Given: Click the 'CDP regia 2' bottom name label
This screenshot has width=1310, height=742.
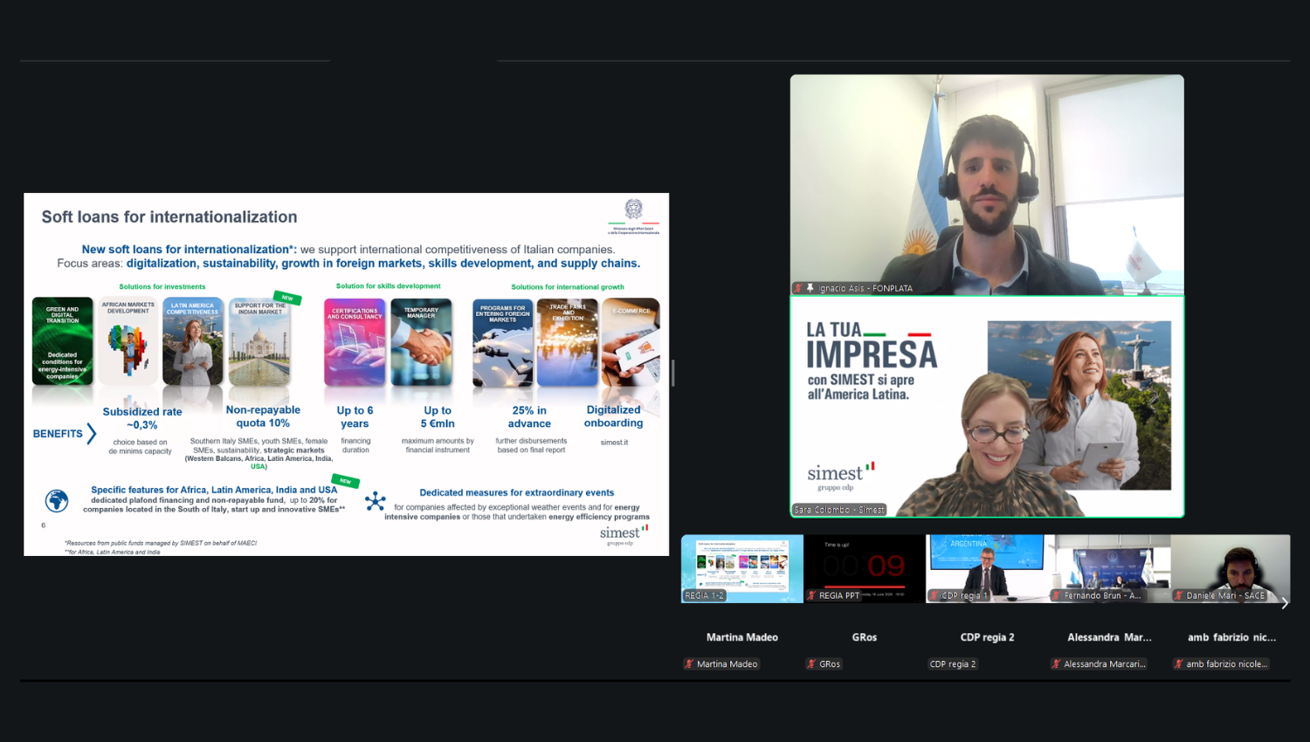Looking at the screenshot, I should pos(953,664).
